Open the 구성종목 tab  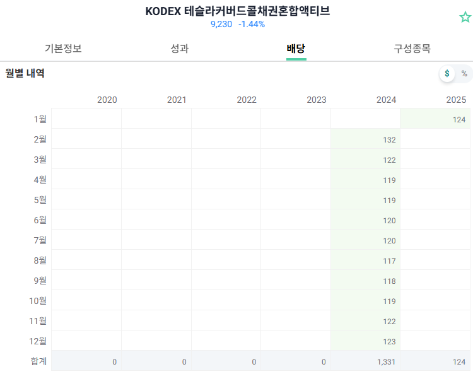(x=412, y=49)
